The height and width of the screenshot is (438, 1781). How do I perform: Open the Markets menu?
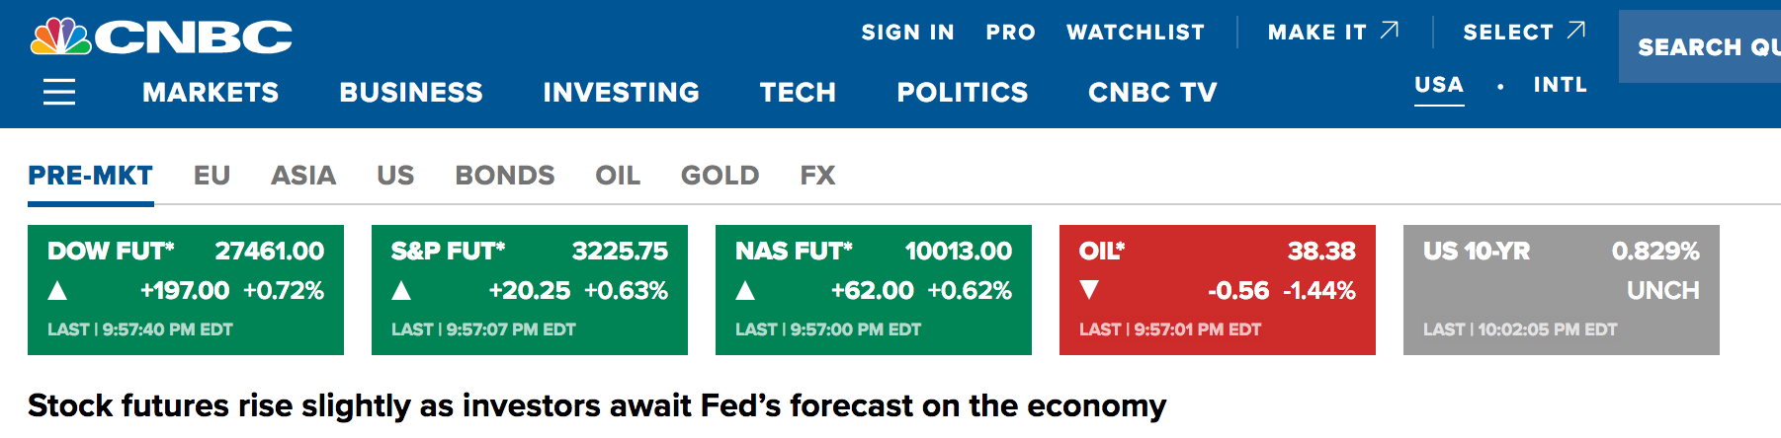pos(211,93)
